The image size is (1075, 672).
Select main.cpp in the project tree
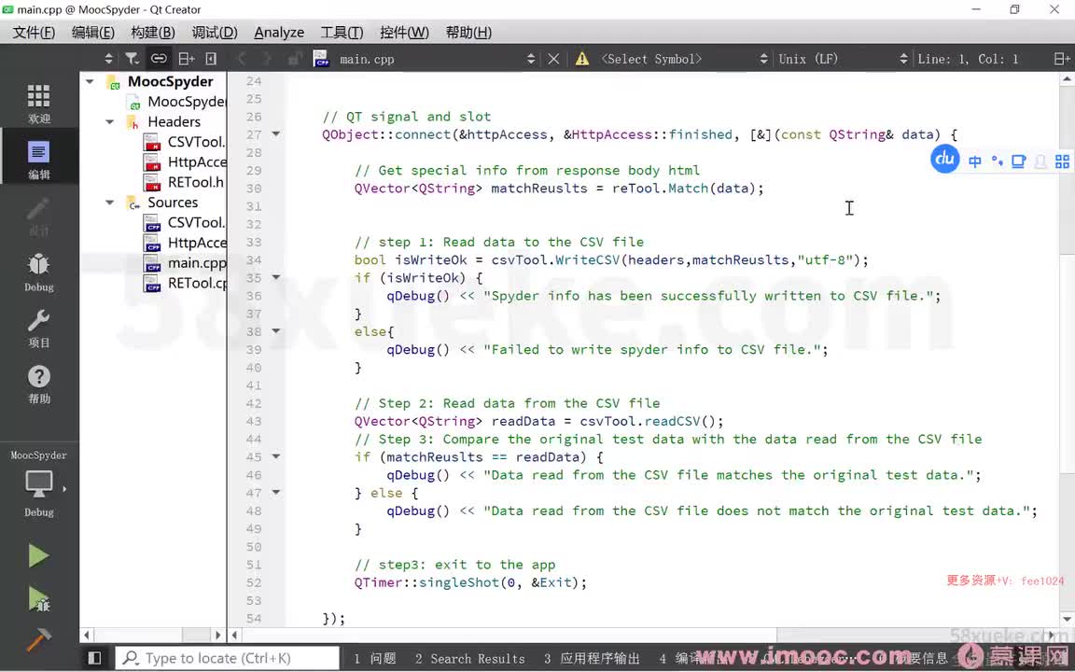pos(185,263)
